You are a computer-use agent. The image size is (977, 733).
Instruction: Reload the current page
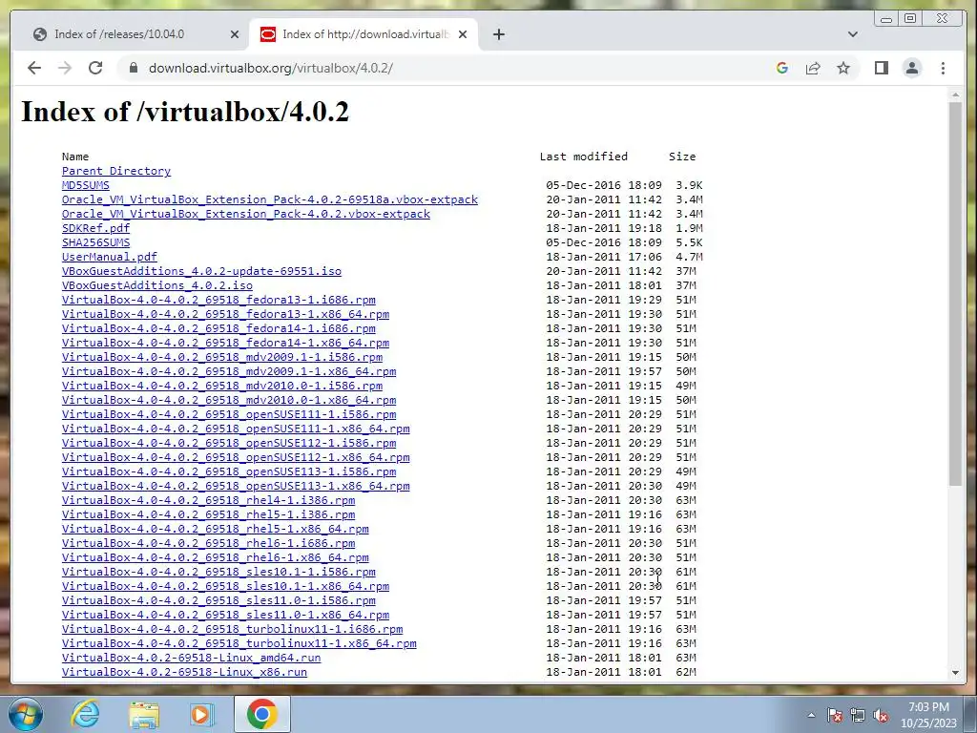click(x=95, y=68)
